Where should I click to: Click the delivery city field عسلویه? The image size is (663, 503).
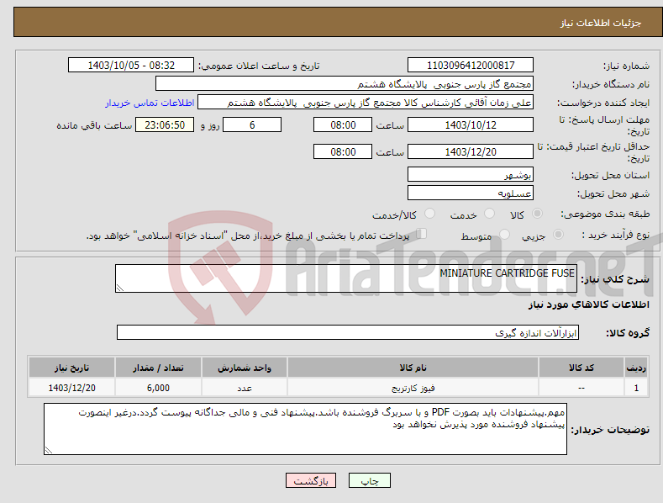click(471, 193)
